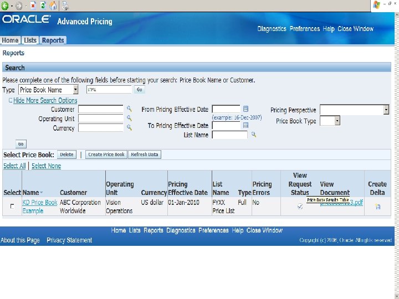The image size is (399, 299).
Task: Click the Privacy Statement link
Action: tap(69, 240)
